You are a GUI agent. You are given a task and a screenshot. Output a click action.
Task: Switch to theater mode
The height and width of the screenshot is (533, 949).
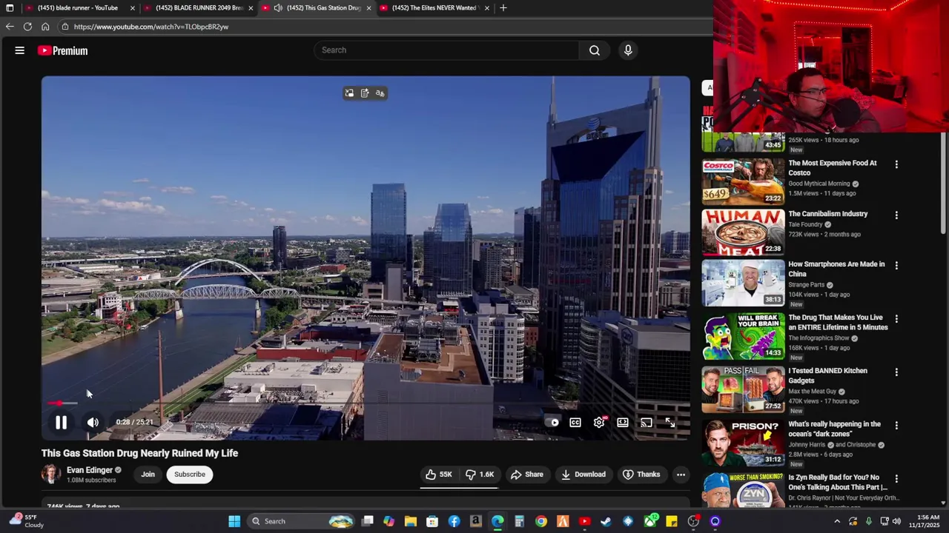(x=623, y=423)
